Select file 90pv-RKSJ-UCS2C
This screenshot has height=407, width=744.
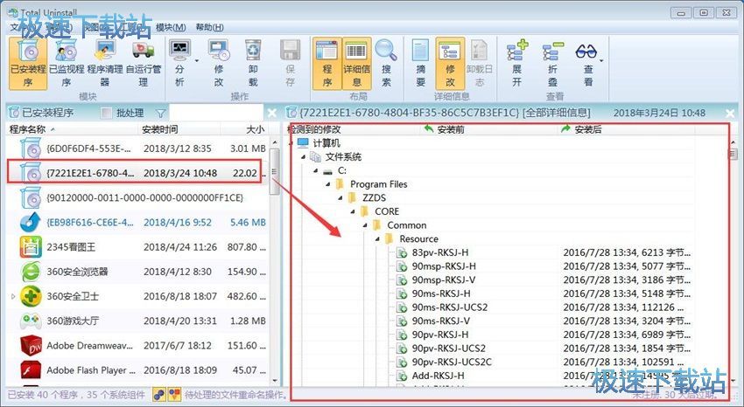(452, 362)
